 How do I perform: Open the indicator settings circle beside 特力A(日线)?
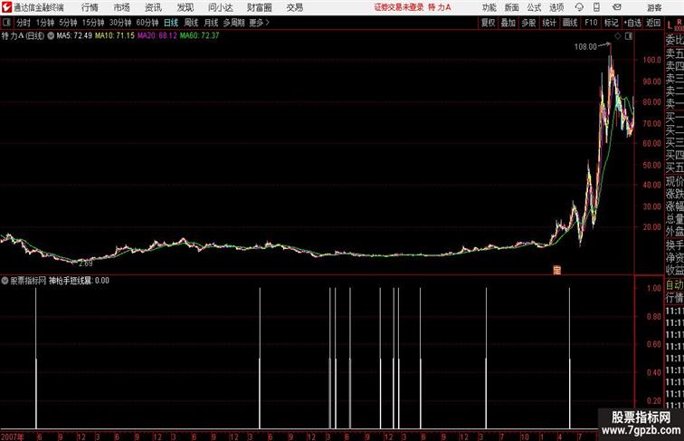point(51,36)
